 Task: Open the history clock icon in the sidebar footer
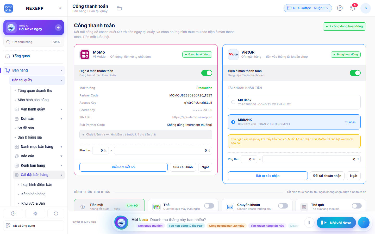pyautogui.click(x=13, y=213)
